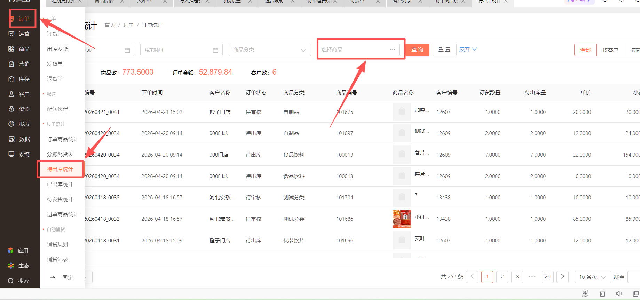
Task: Go to the previous page arrow in pagination
Action: pos(472,277)
